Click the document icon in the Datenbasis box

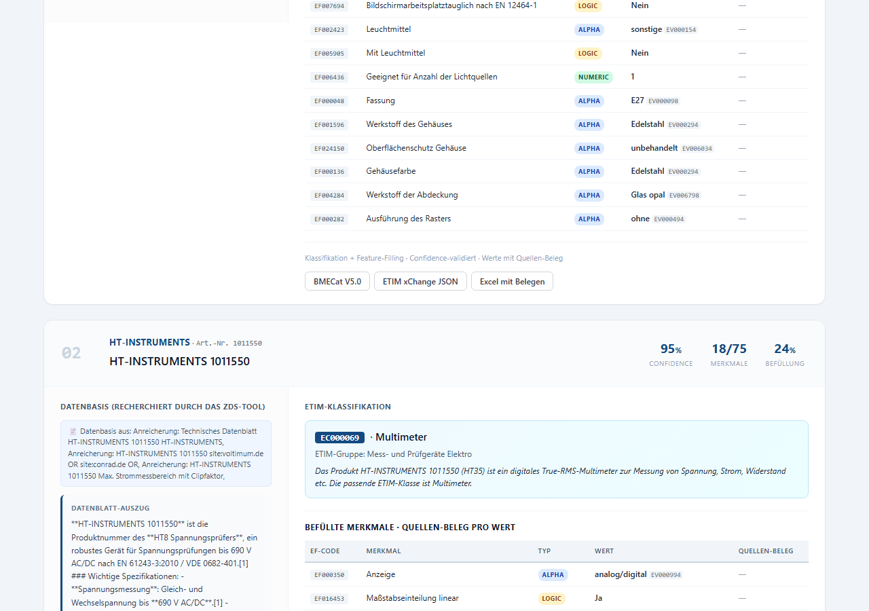coord(73,431)
